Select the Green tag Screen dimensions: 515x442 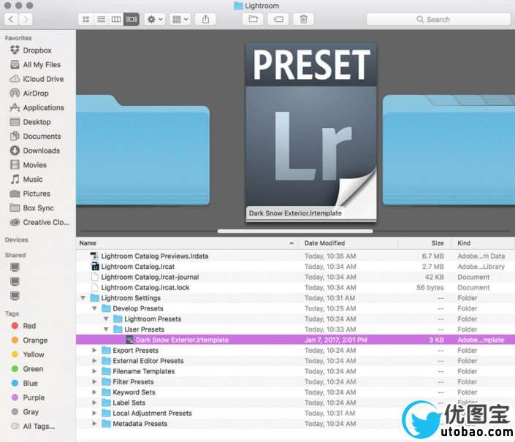[x=33, y=369]
